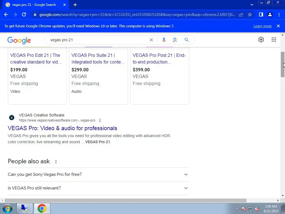285x214 pixels.
Task: Expand Can you get Sony Vegas Pro for free
Action: 98,174
